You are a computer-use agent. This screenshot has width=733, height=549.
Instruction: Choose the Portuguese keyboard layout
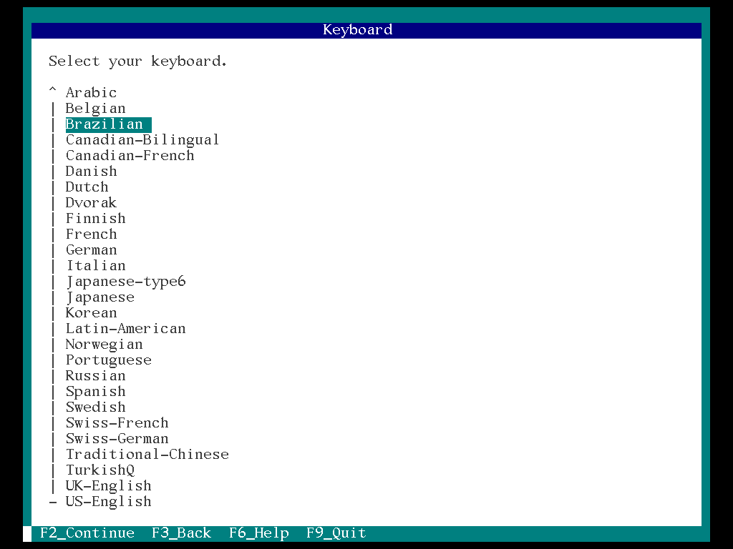click(x=109, y=360)
